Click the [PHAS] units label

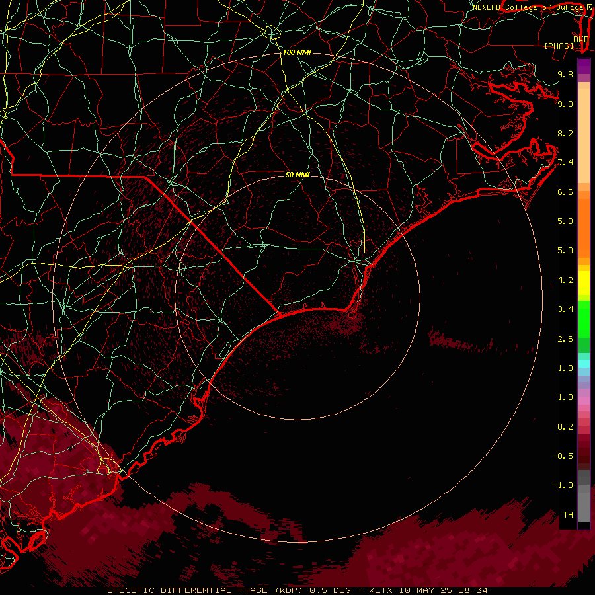[x=559, y=46]
